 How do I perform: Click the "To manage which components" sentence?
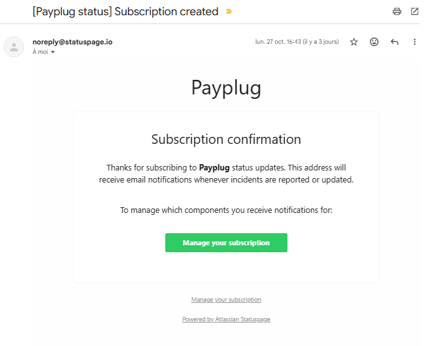click(x=226, y=210)
